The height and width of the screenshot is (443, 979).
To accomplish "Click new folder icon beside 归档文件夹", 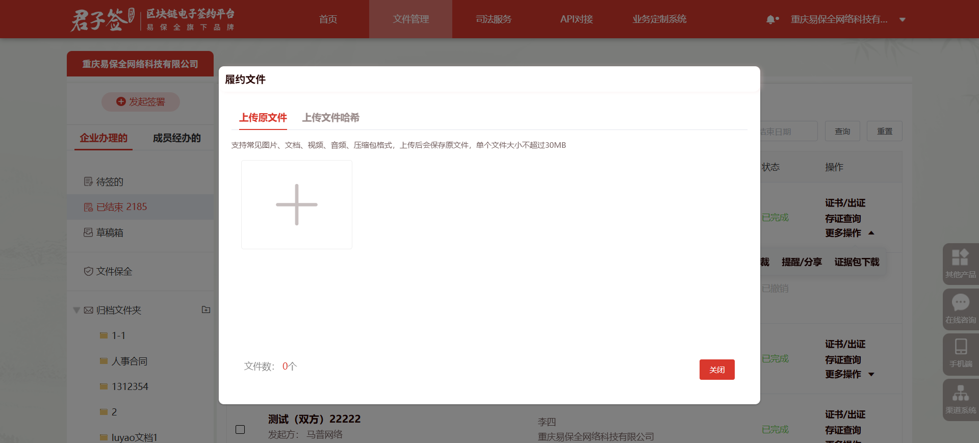I will 206,309.
